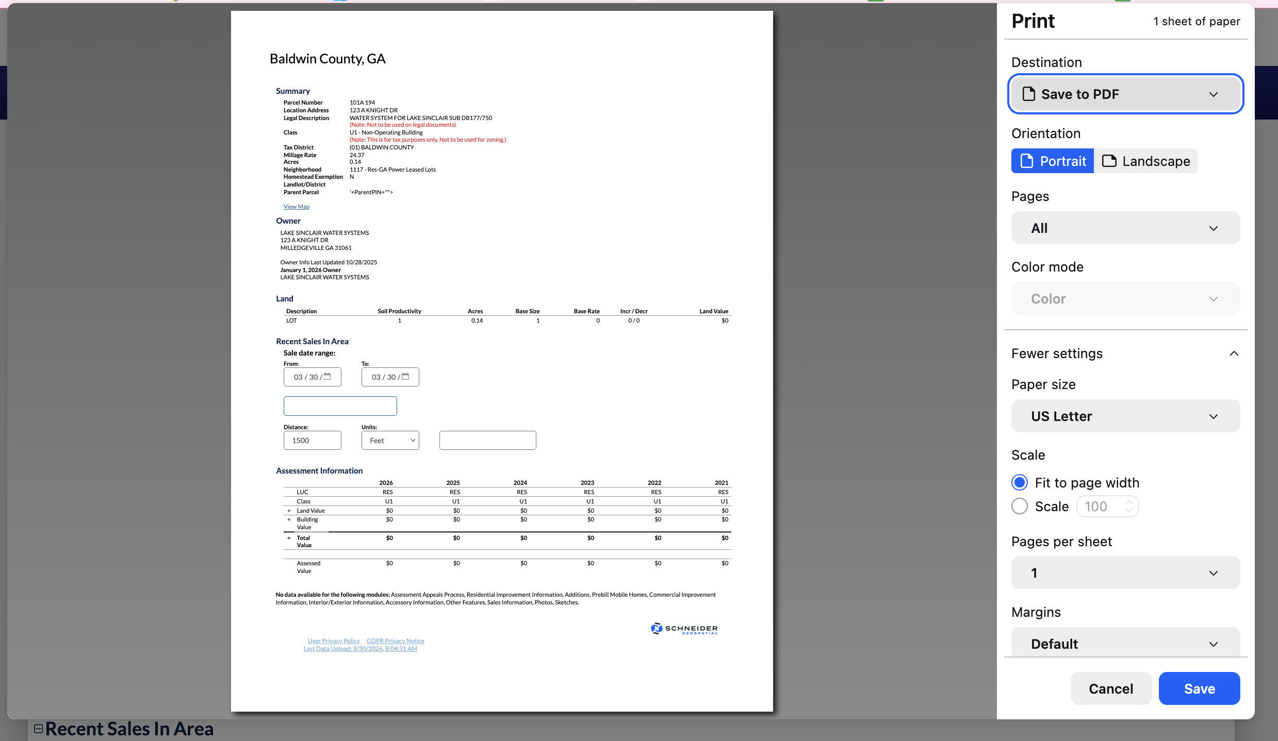
Task: Open the To date calendar icon
Action: [x=405, y=377]
